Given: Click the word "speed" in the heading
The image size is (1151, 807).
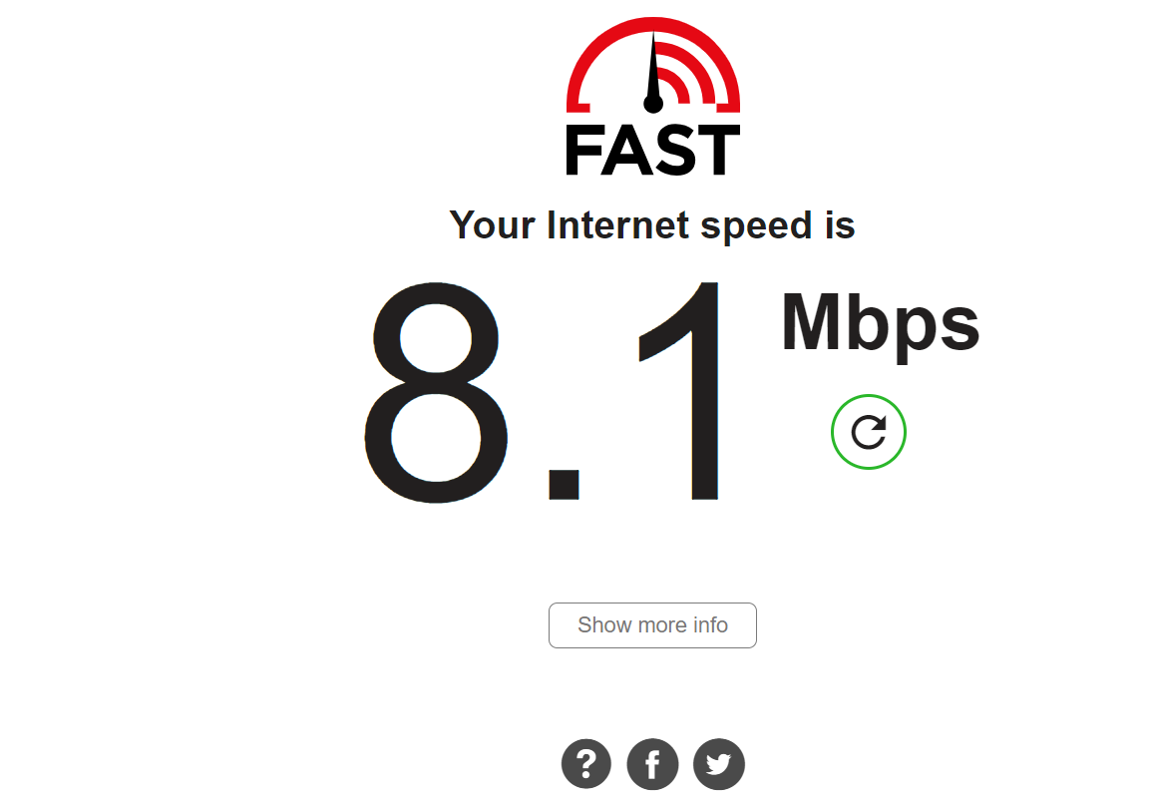Looking at the screenshot, I should [756, 226].
